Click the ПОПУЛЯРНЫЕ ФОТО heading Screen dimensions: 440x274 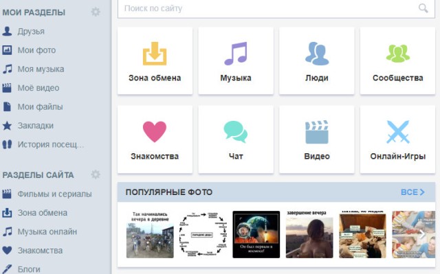(x=169, y=192)
